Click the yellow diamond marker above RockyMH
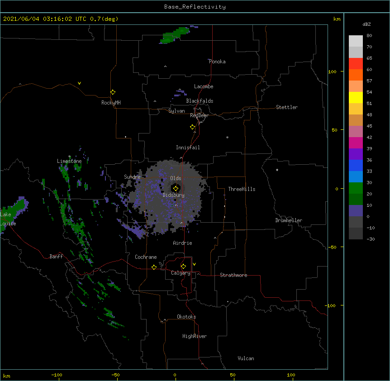The image size is (390, 381). point(113,92)
